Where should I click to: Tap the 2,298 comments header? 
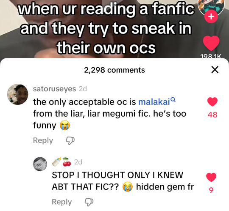point(114,70)
